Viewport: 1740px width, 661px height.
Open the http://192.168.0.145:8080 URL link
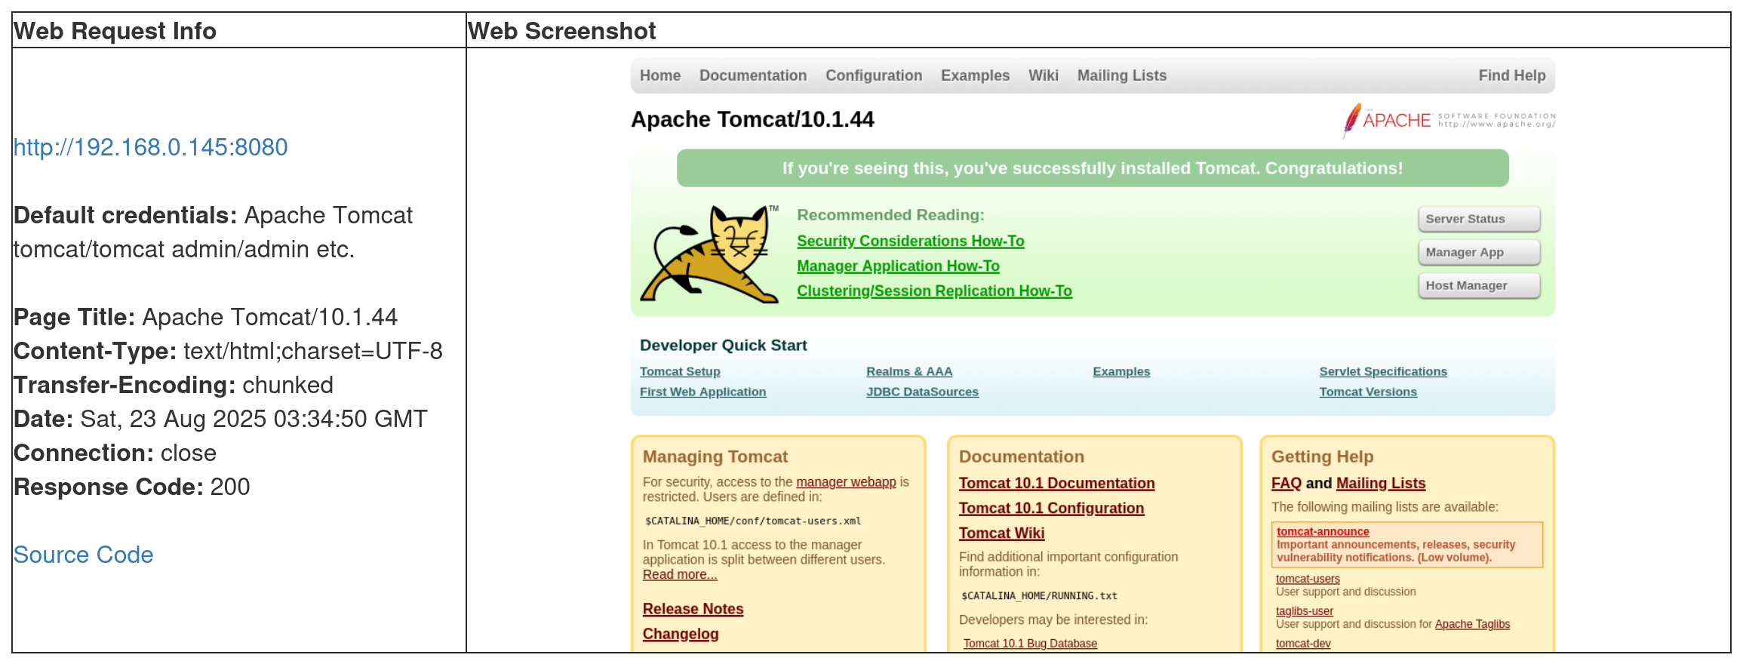coord(151,147)
